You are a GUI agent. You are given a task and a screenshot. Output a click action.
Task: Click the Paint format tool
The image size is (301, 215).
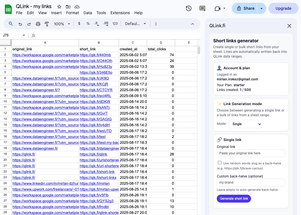[47, 24]
